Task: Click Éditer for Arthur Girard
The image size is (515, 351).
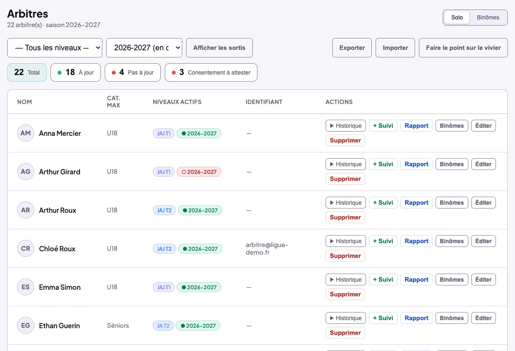Action: click(483, 164)
